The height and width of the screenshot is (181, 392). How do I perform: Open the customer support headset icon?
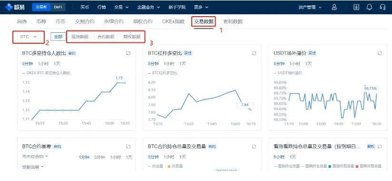[x=382, y=7]
